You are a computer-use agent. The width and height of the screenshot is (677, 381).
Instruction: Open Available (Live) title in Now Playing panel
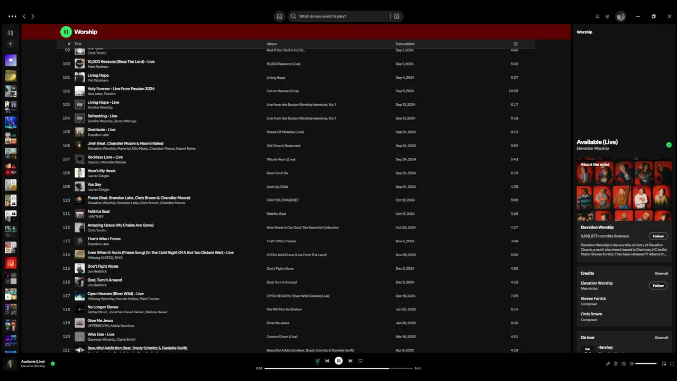coord(597,142)
